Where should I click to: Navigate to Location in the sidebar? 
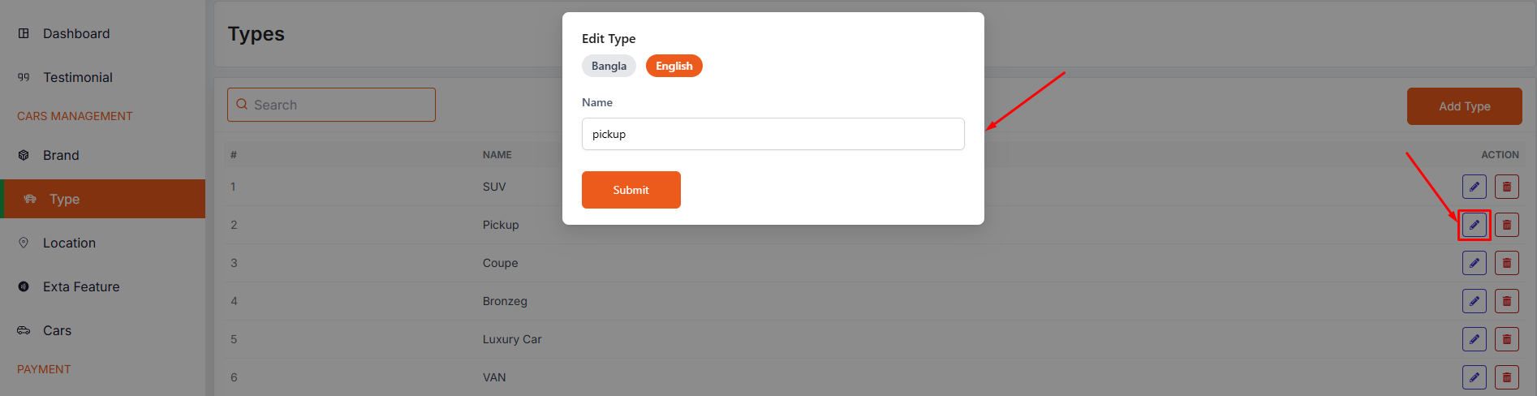[x=69, y=243]
